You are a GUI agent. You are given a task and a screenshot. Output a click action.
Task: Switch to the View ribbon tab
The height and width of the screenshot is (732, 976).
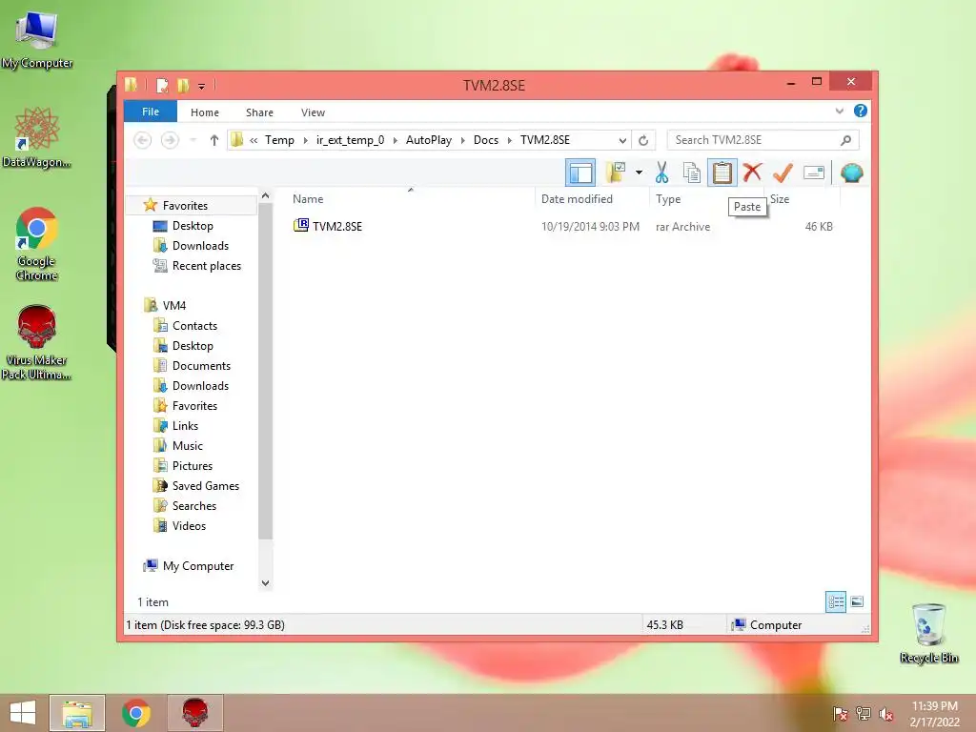coord(313,112)
